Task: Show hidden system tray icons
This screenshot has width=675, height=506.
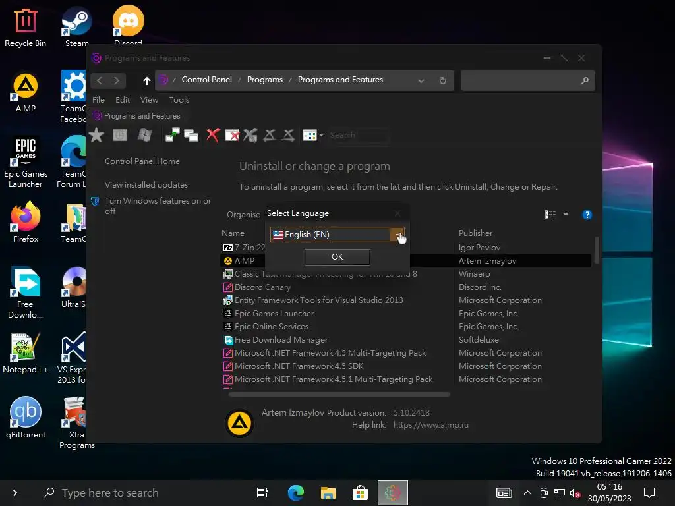Action: click(527, 493)
